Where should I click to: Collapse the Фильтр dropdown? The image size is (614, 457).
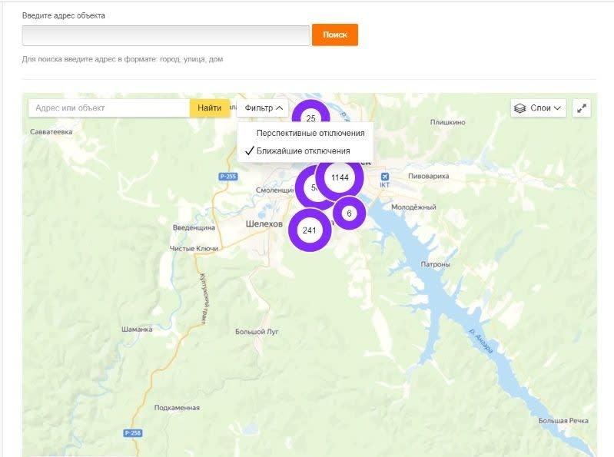[263, 108]
